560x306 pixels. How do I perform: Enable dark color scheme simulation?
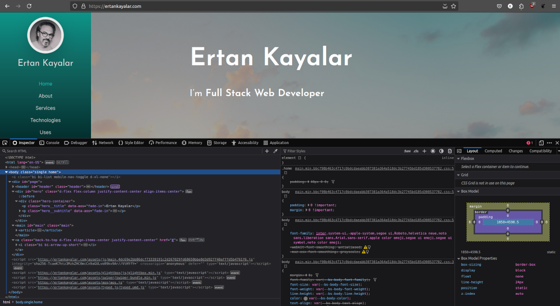click(x=441, y=151)
